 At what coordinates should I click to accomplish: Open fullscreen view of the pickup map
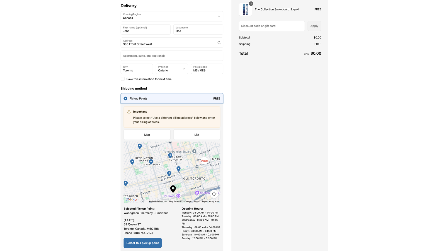[214, 194]
